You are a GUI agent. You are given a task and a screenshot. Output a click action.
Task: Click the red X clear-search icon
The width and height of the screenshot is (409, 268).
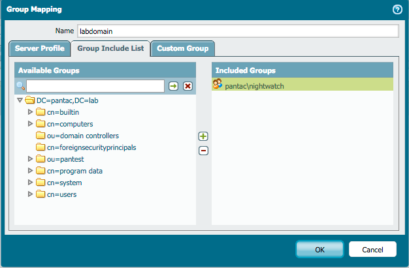[x=188, y=86]
